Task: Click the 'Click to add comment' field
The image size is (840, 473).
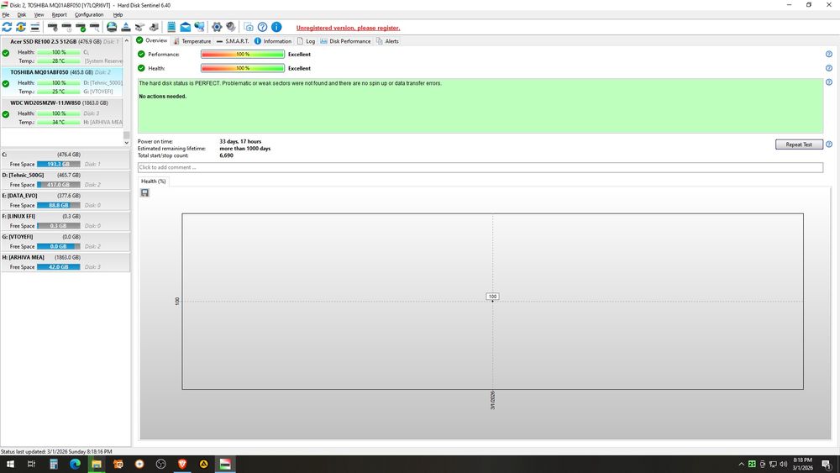Action: point(480,168)
